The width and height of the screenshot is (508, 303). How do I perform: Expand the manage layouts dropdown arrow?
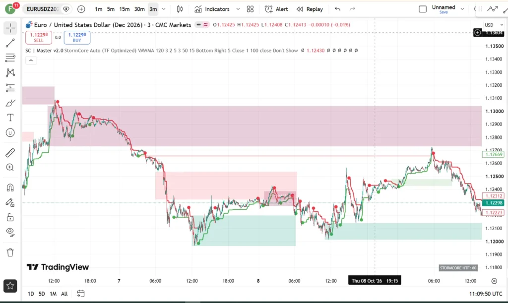pyautogui.click(x=462, y=9)
